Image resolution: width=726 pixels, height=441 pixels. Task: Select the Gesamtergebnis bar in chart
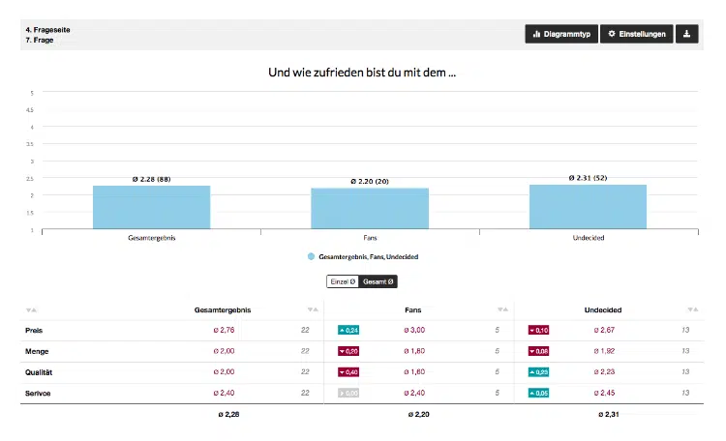[x=151, y=207]
